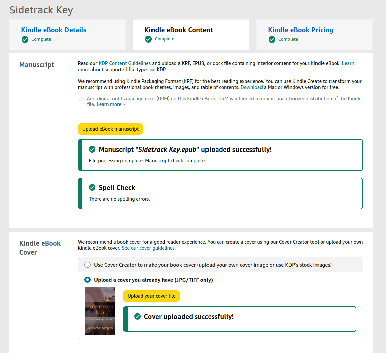Screen dimensions: 386x353
Task: Expand the DRM Learn more chevron
Action: point(125,105)
